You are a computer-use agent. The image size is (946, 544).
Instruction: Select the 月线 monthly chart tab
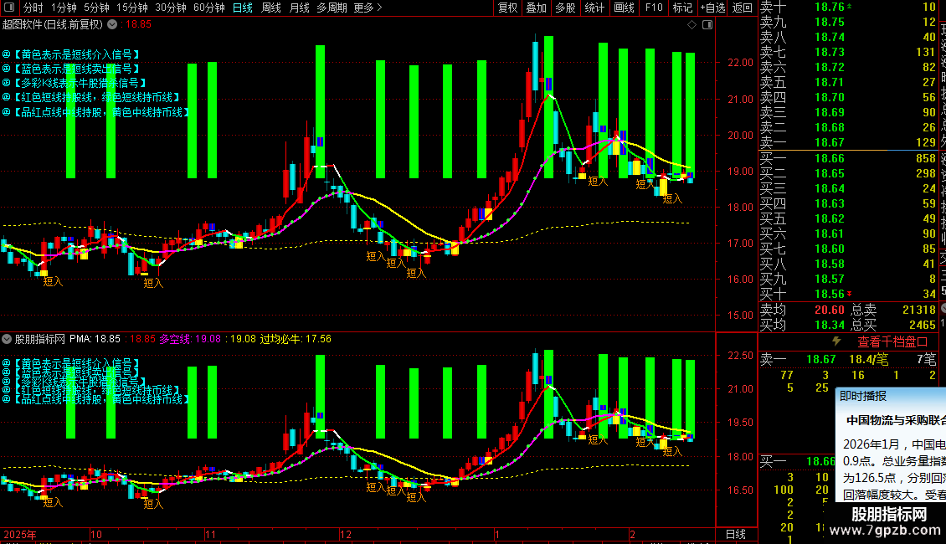pos(299,8)
